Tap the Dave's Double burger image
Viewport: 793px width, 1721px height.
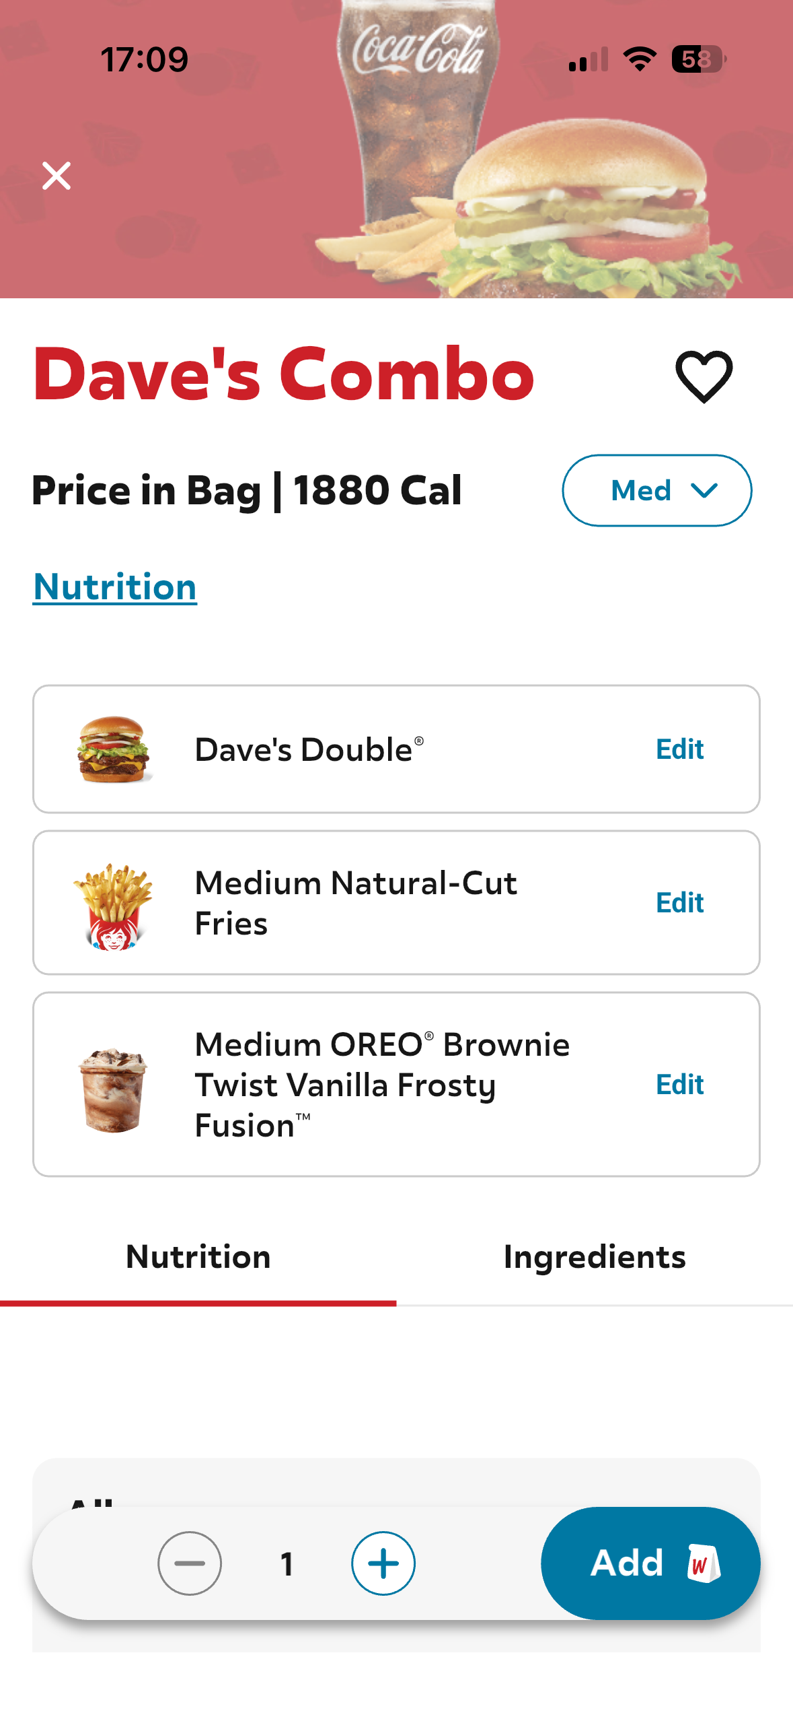coord(114,749)
